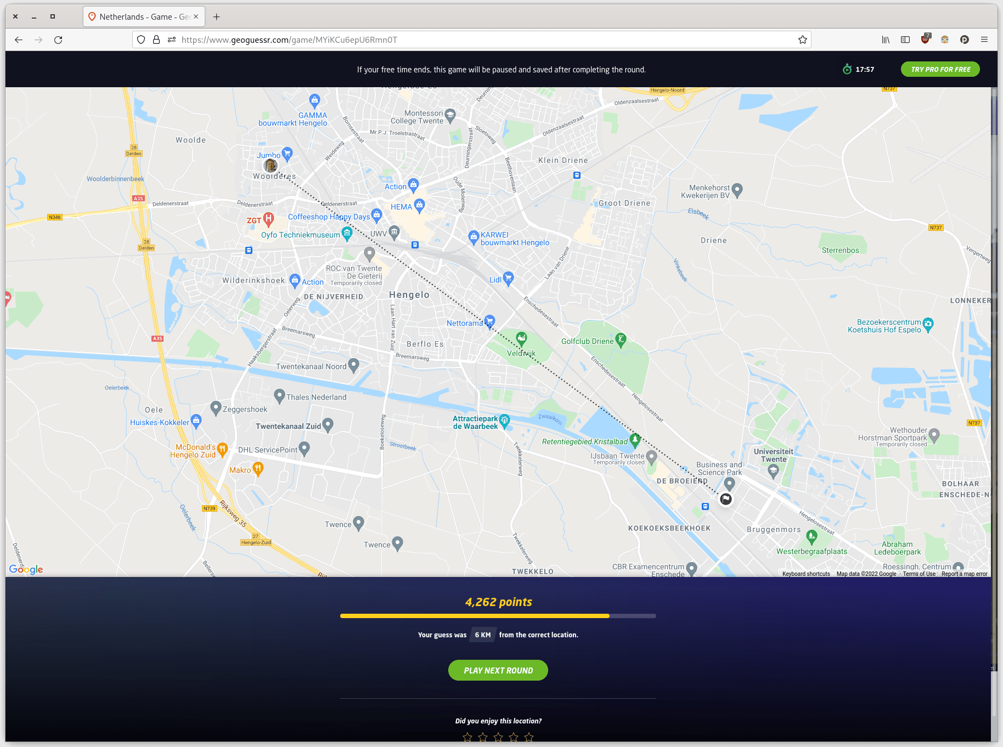Image resolution: width=1003 pixels, height=747 pixels.
Task: Reload the current page
Action: pos(58,39)
